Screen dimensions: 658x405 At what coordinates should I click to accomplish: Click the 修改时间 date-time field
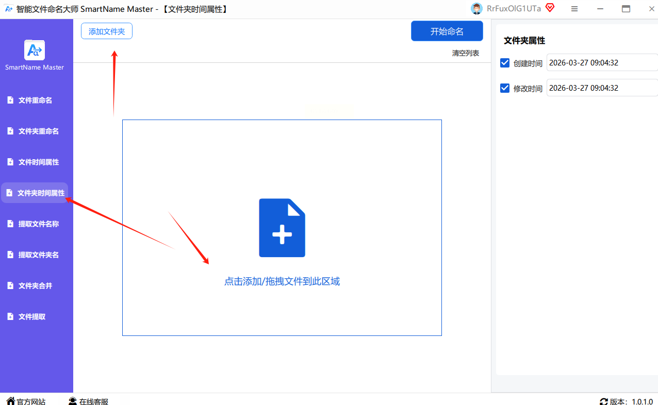(602, 88)
